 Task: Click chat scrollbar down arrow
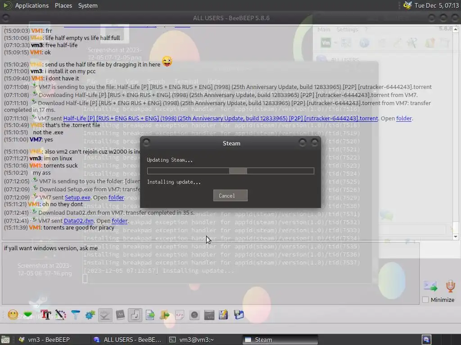[x=456, y=236]
